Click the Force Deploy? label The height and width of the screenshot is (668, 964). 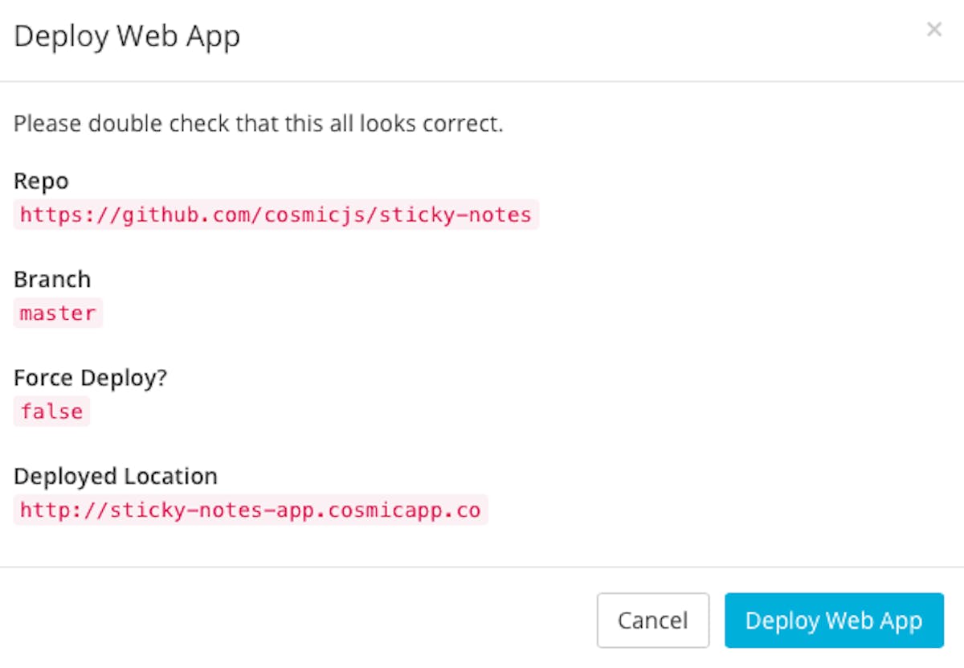(91, 378)
